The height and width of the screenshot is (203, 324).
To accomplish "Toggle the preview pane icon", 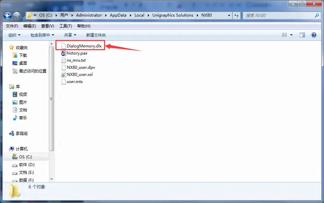I will 302,35.
